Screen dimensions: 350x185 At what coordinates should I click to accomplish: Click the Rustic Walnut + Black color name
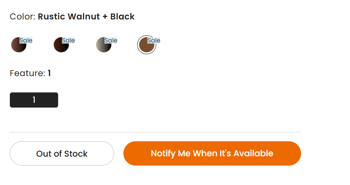click(86, 17)
